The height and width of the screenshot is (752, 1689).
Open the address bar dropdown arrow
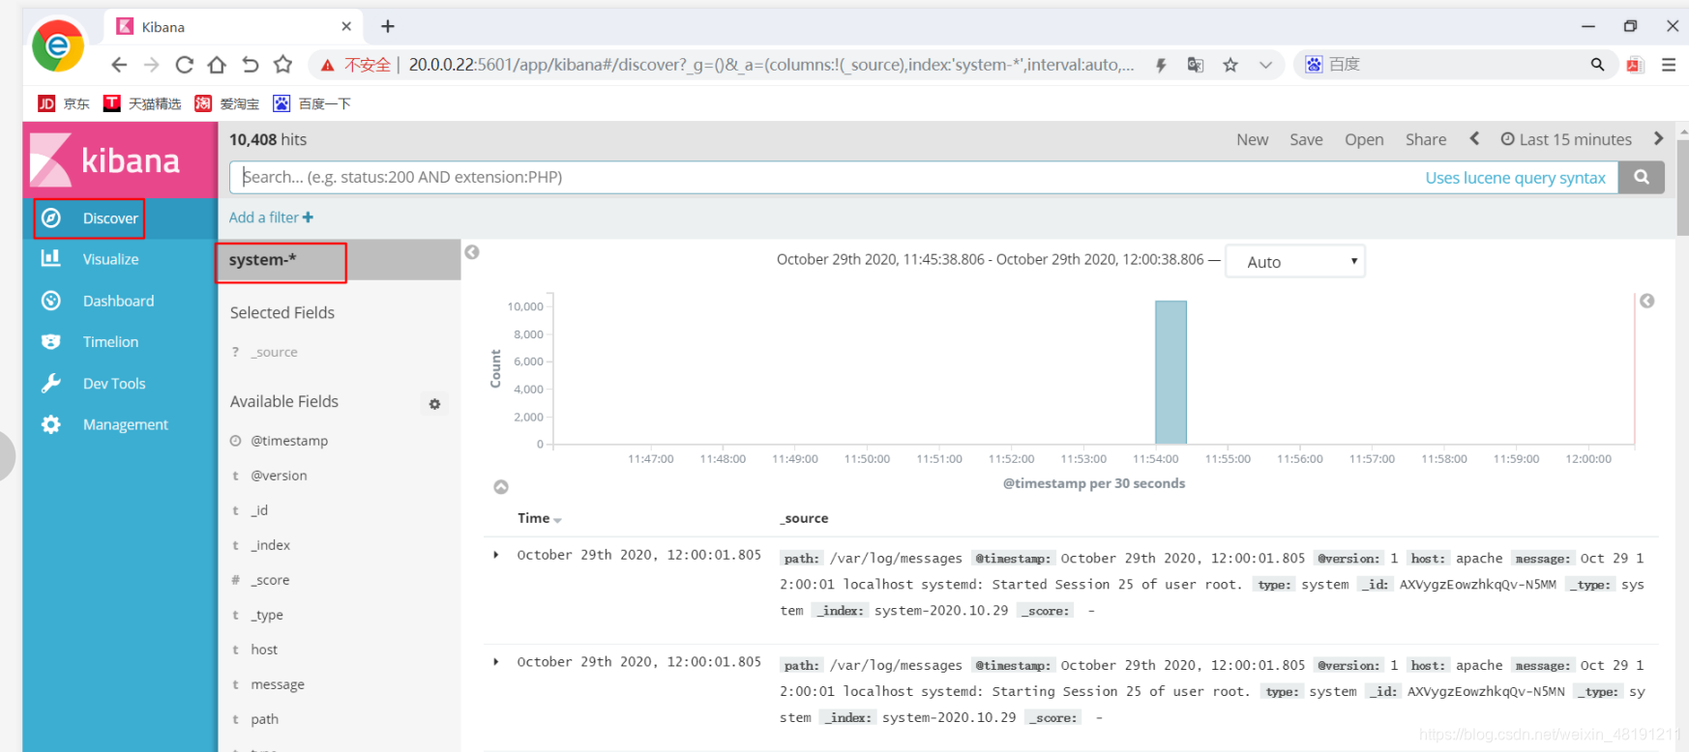[x=1265, y=65]
